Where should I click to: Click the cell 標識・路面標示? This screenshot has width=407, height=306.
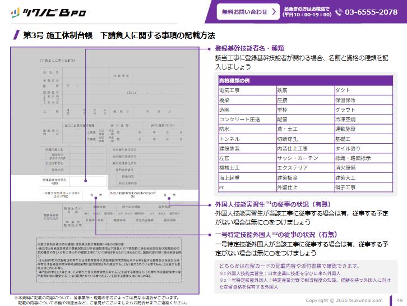[x=364, y=158]
